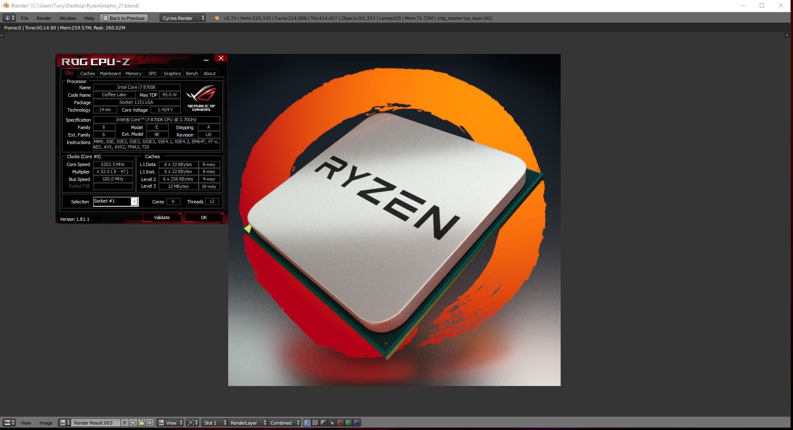Viewport: 793px width, 430px height.
Task: Open image file with folder icon
Action: pyautogui.click(x=141, y=423)
